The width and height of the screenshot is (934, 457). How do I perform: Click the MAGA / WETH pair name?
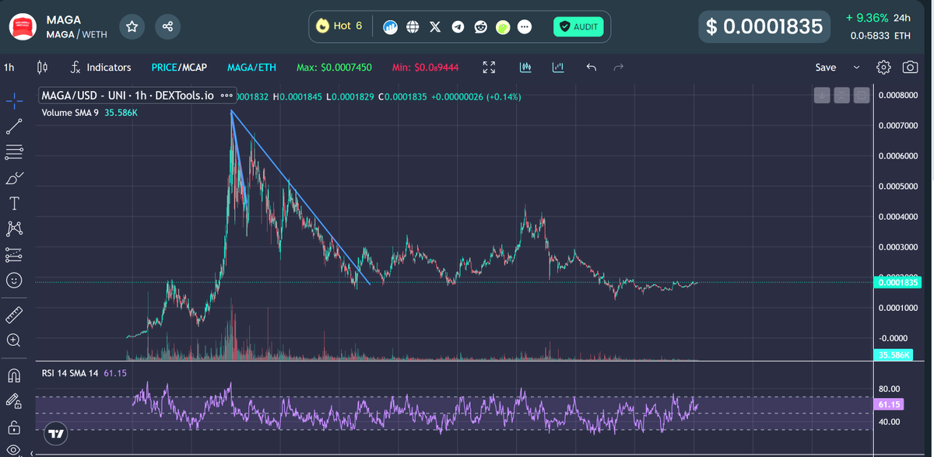(77, 34)
